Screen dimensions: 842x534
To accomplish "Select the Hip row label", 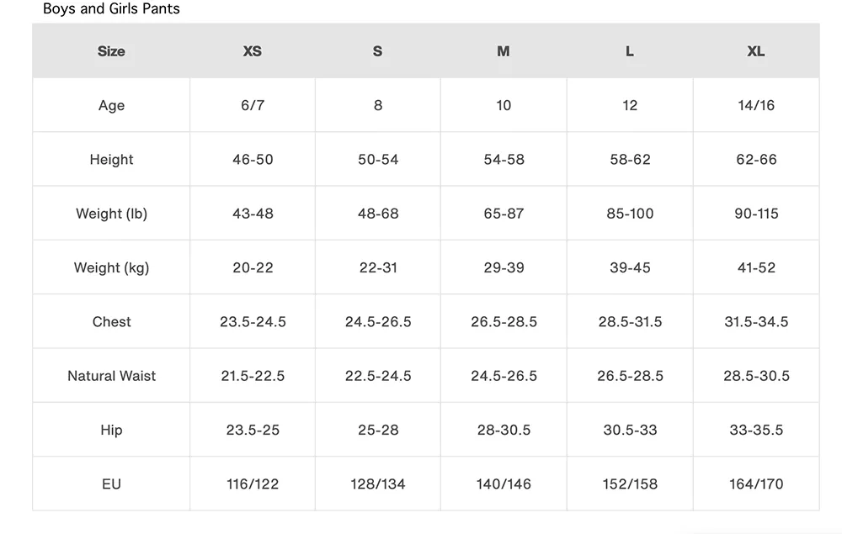I will 111,430.
